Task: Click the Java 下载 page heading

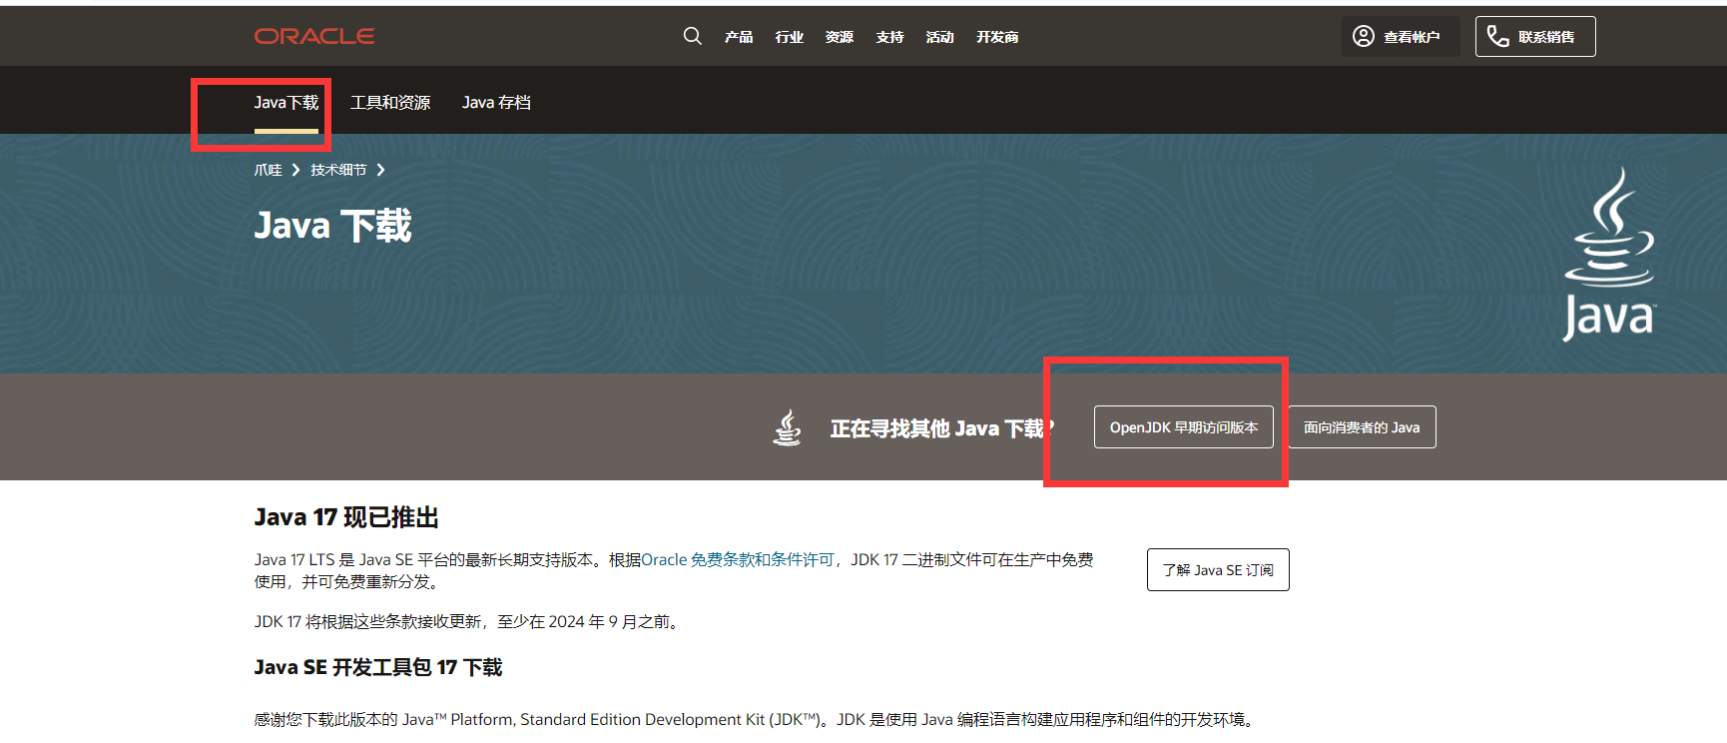Action: (332, 226)
